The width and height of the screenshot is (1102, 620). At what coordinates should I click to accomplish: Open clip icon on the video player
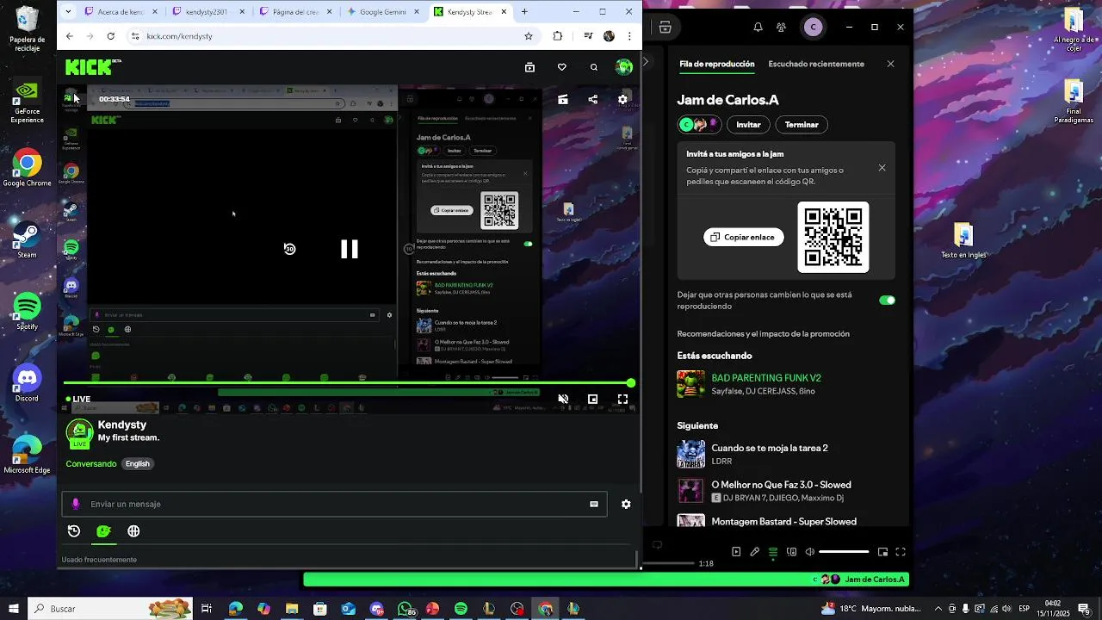[x=563, y=99]
